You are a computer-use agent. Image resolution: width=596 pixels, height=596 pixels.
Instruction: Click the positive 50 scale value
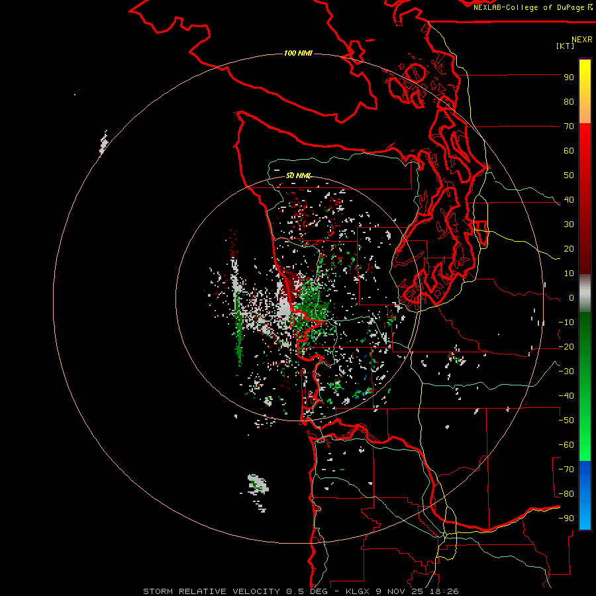pos(569,175)
